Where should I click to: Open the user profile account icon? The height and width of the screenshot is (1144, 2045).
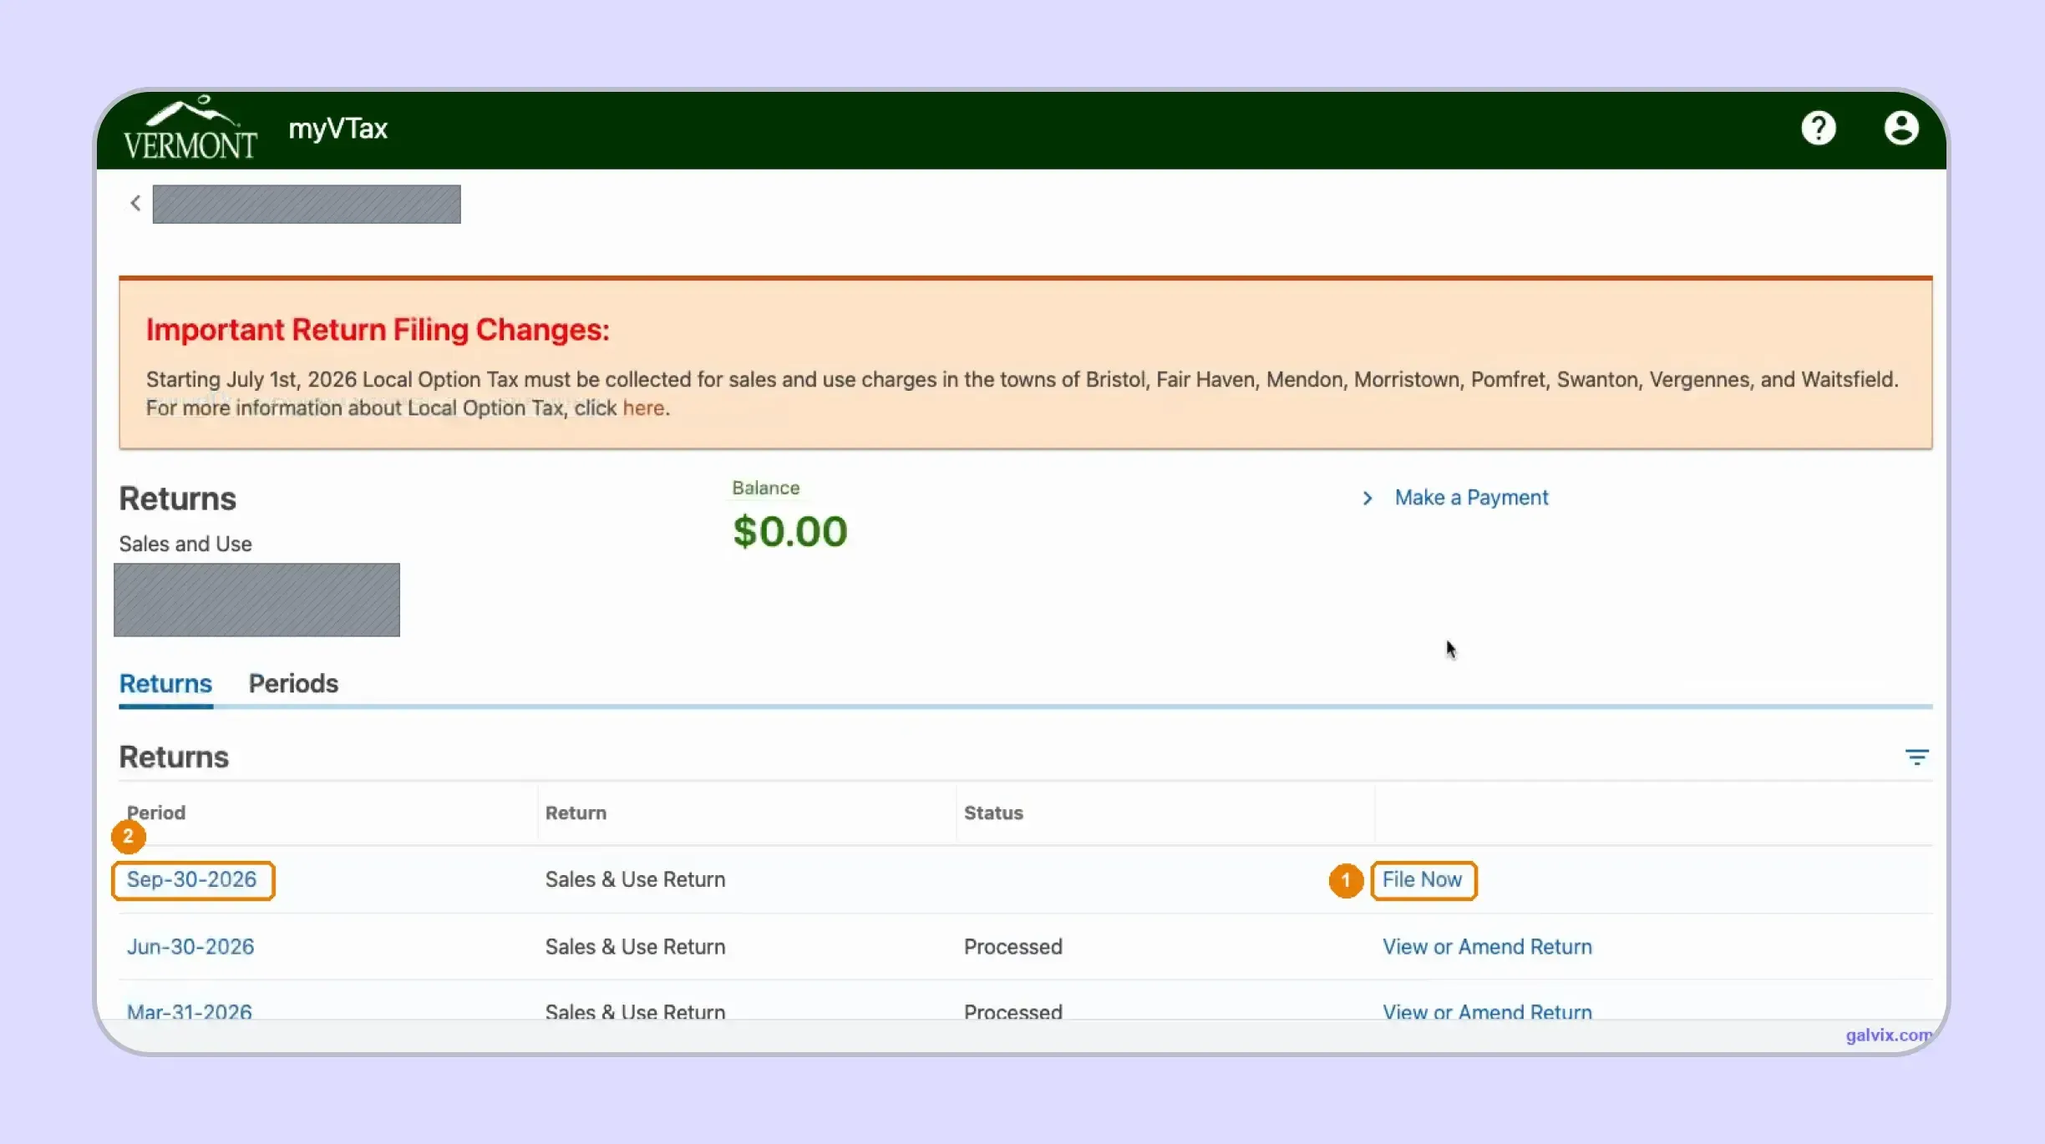pyautogui.click(x=1900, y=129)
